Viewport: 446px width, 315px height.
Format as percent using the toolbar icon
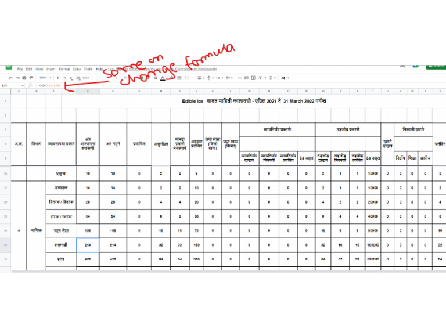(x=65, y=78)
